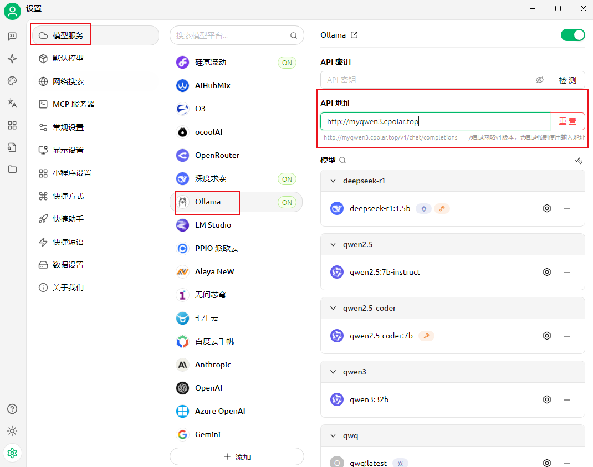Image resolution: width=593 pixels, height=467 pixels.
Task: Select the 百度云千帆 provider
Action: click(236, 341)
